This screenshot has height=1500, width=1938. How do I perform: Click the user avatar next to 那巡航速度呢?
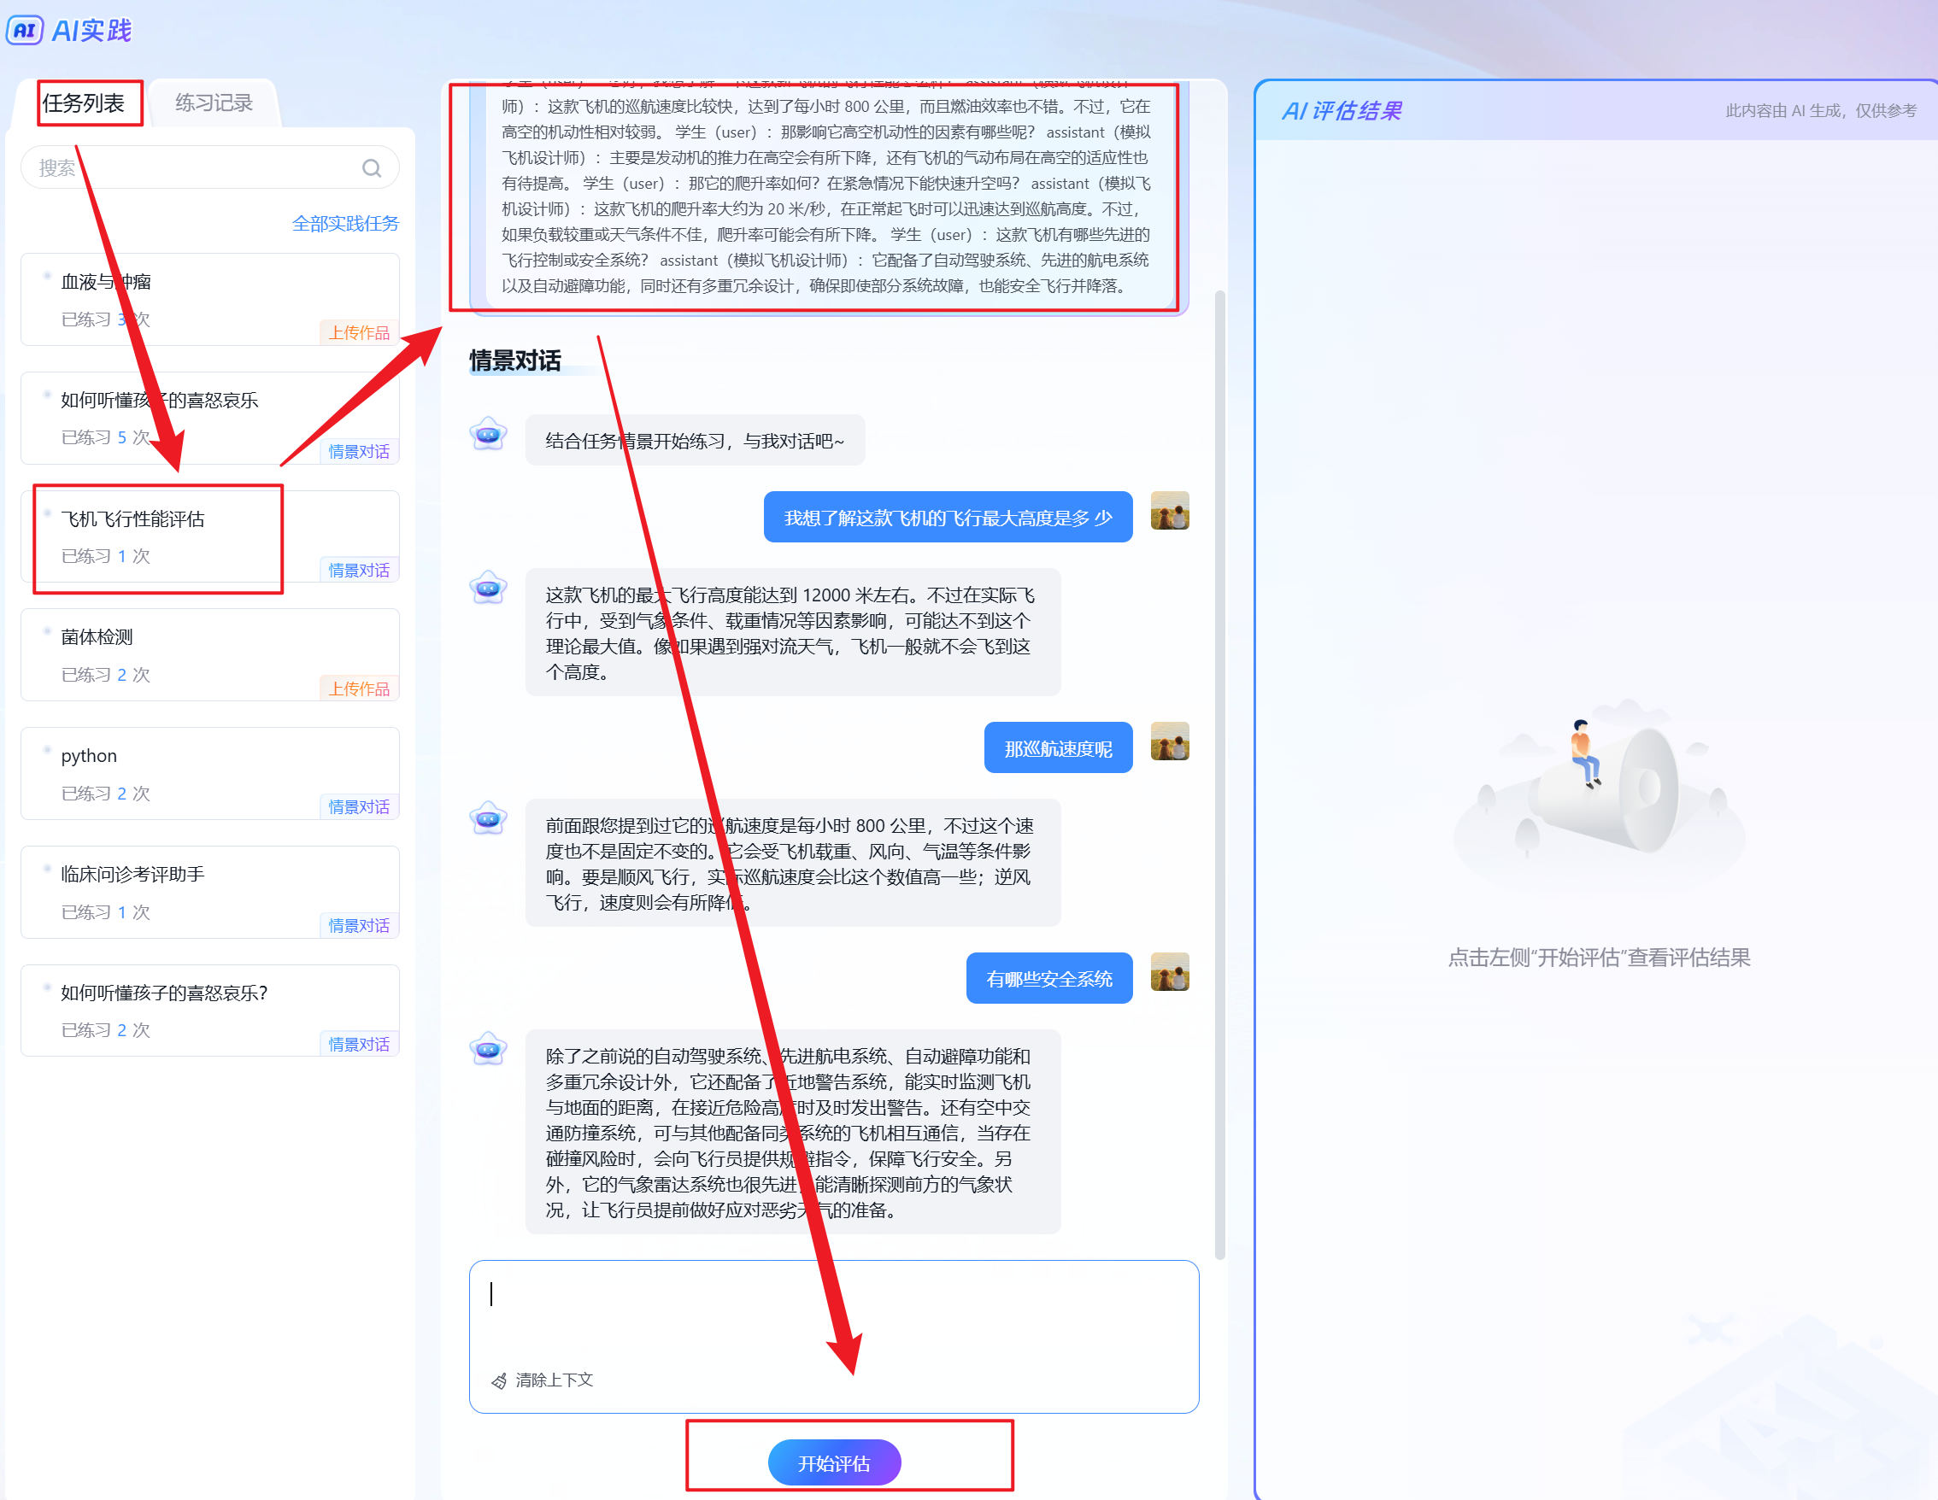pos(1170,741)
